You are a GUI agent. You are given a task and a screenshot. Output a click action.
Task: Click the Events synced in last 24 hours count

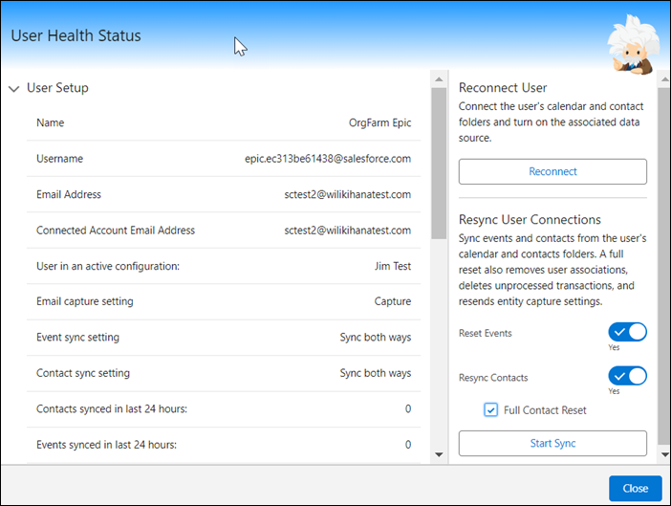point(408,445)
